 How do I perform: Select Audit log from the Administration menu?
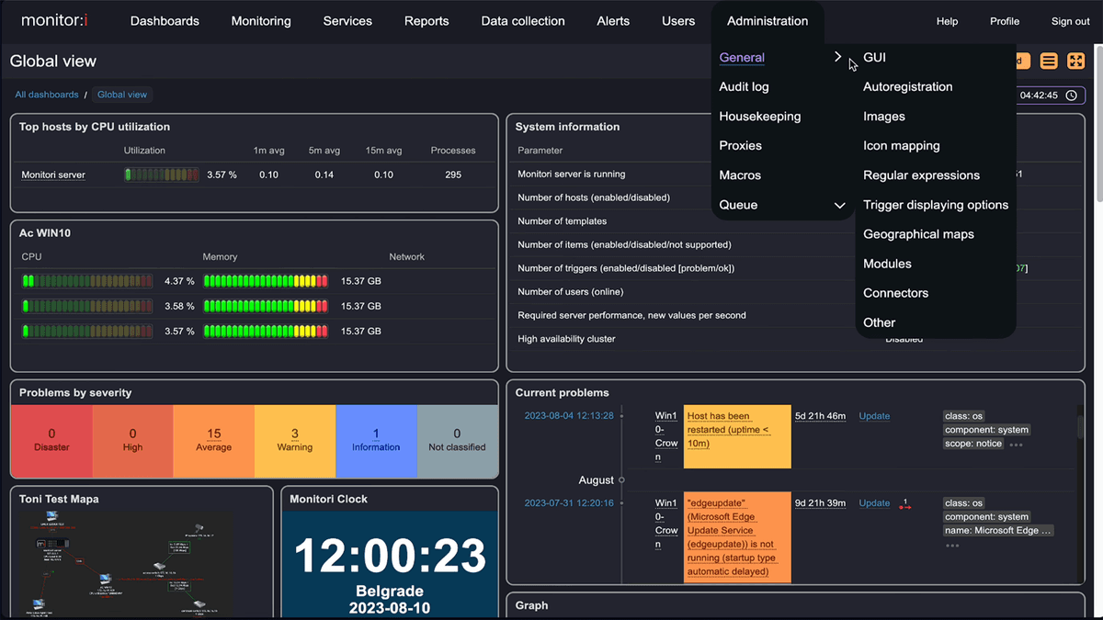pyautogui.click(x=744, y=85)
